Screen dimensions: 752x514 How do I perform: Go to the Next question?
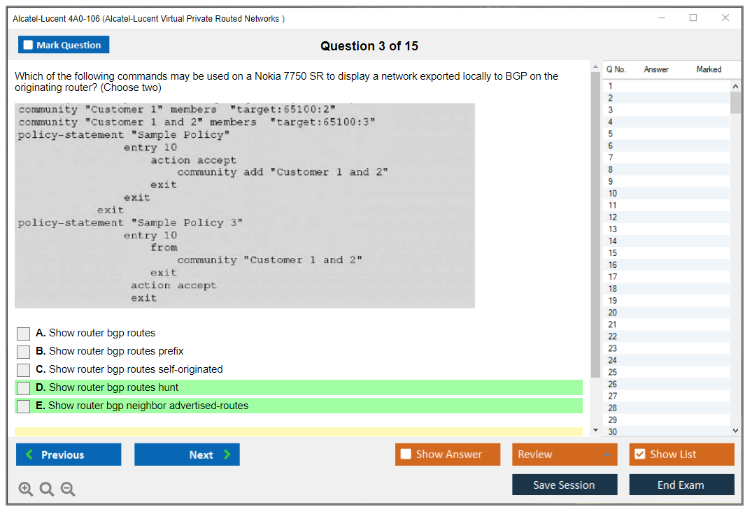click(187, 455)
